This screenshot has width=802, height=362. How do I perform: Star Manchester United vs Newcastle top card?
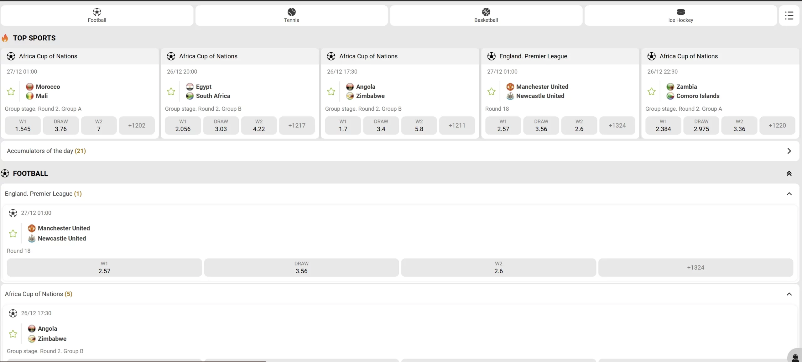pyautogui.click(x=491, y=92)
